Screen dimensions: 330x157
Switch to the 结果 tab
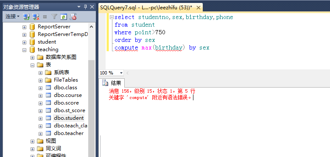tap(112, 83)
